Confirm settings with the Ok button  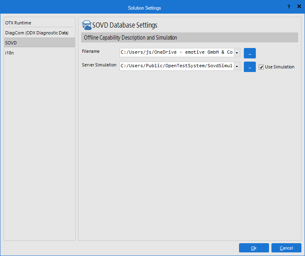tap(253, 248)
